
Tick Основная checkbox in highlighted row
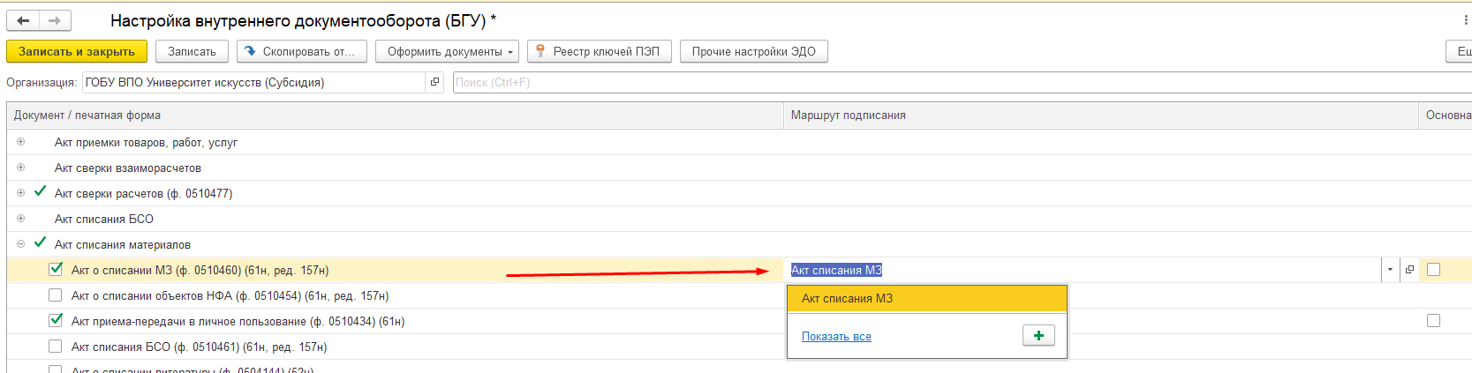(1433, 270)
